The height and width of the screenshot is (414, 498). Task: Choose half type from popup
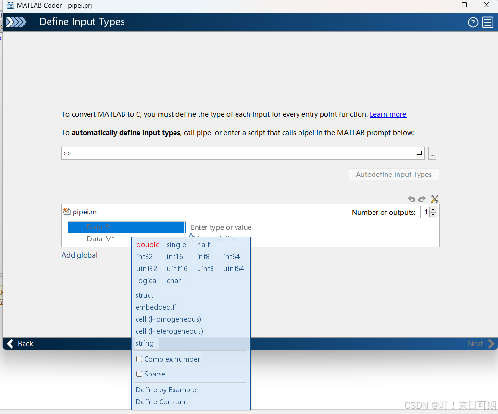203,245
